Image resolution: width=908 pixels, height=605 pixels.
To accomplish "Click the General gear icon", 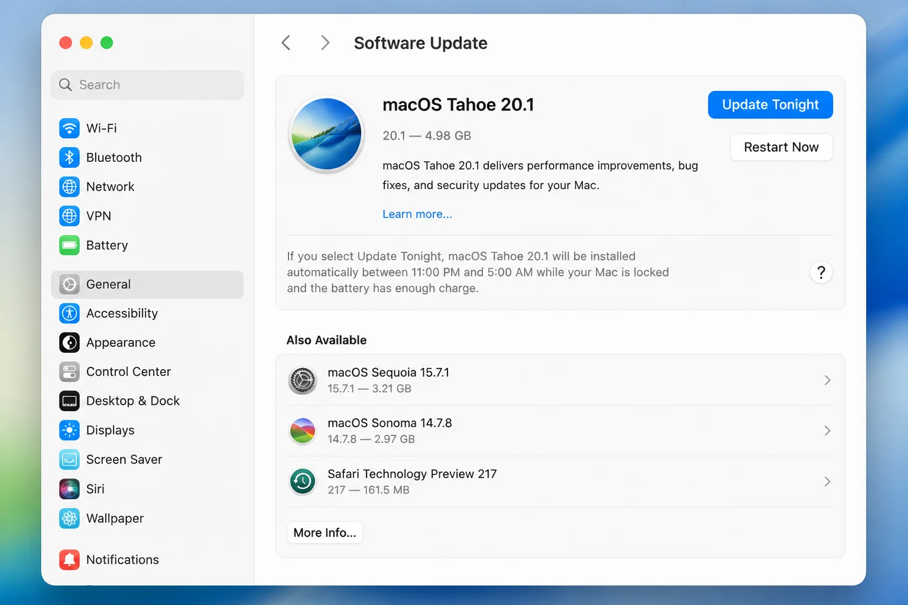I will 69,284.
